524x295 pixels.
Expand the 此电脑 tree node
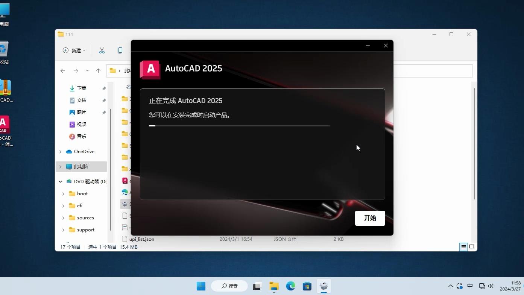click(x=60, y=167)
